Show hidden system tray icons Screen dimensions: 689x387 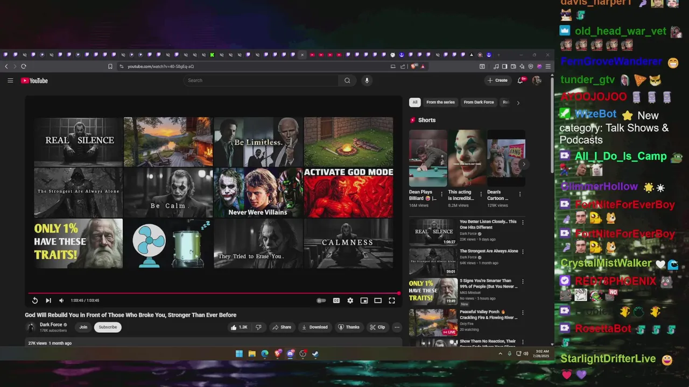[501, 354]
